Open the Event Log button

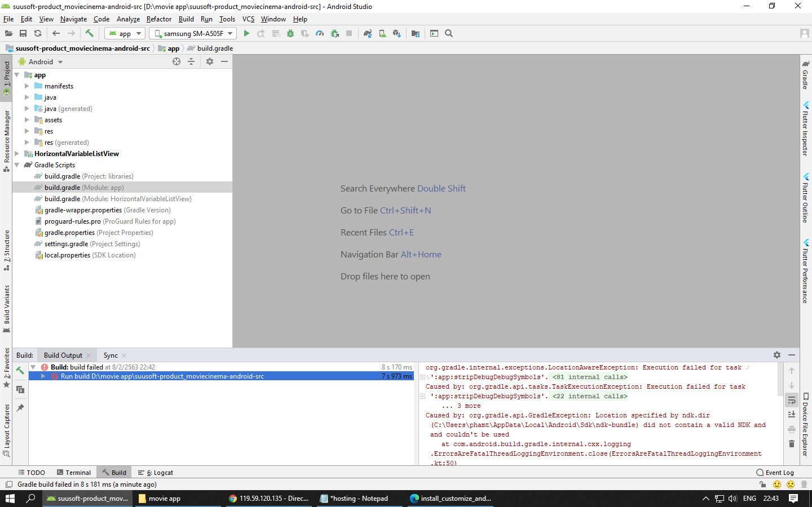pos(775,473)
